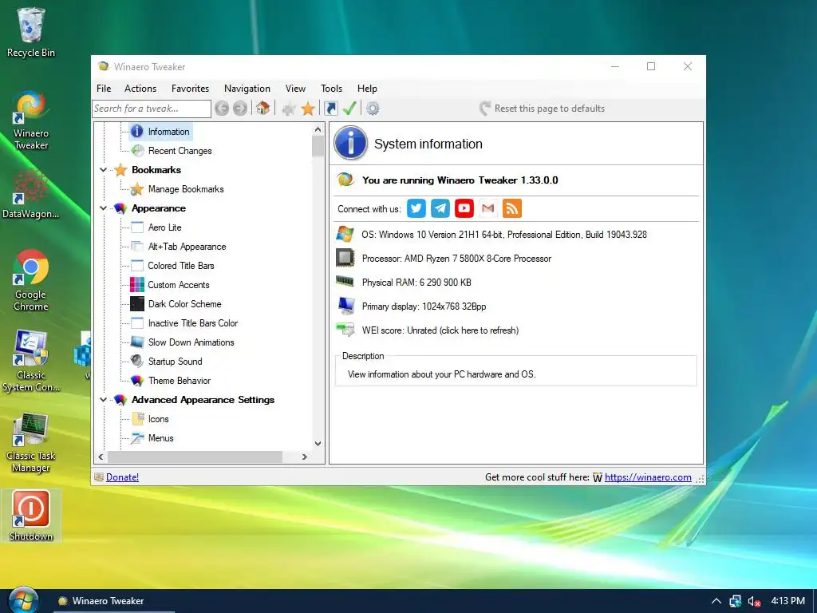Image resolution: width=817 pixels, height=613 pixels.
Task: Click Reset this page to defaults
Action: point(542,109)
